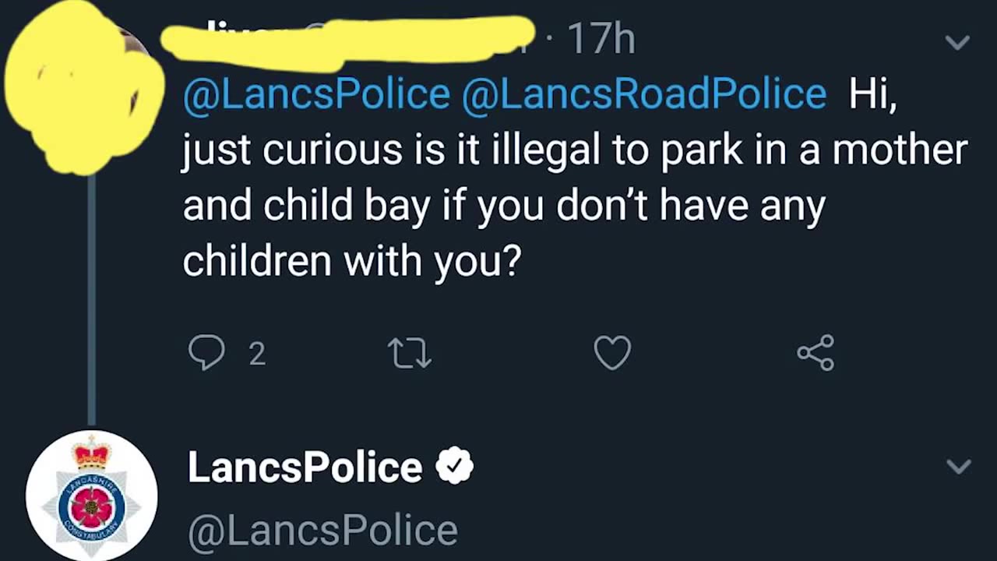The height and width of the screenshot is (561, 997).
Task: Retweet the mother and child bay question
Action: point(410,354)
